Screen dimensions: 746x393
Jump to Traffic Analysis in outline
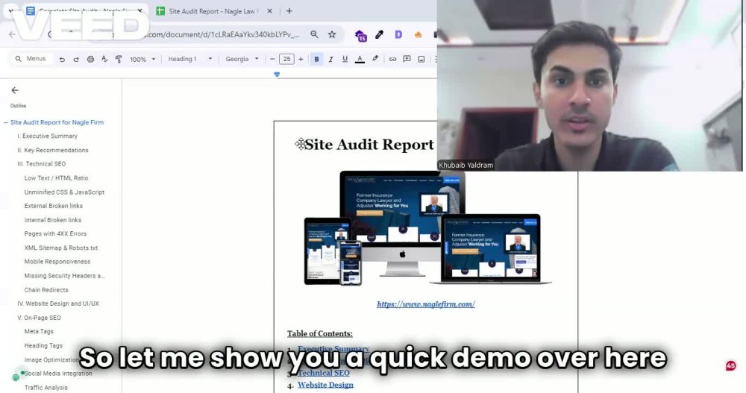(x=46, y=388)
